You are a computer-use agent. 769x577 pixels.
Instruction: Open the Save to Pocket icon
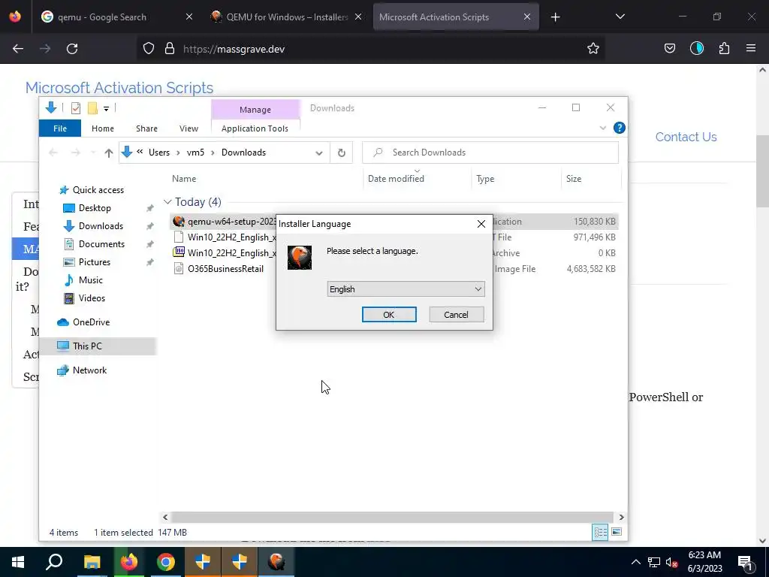pyautogui.click(x=669, y=49)
